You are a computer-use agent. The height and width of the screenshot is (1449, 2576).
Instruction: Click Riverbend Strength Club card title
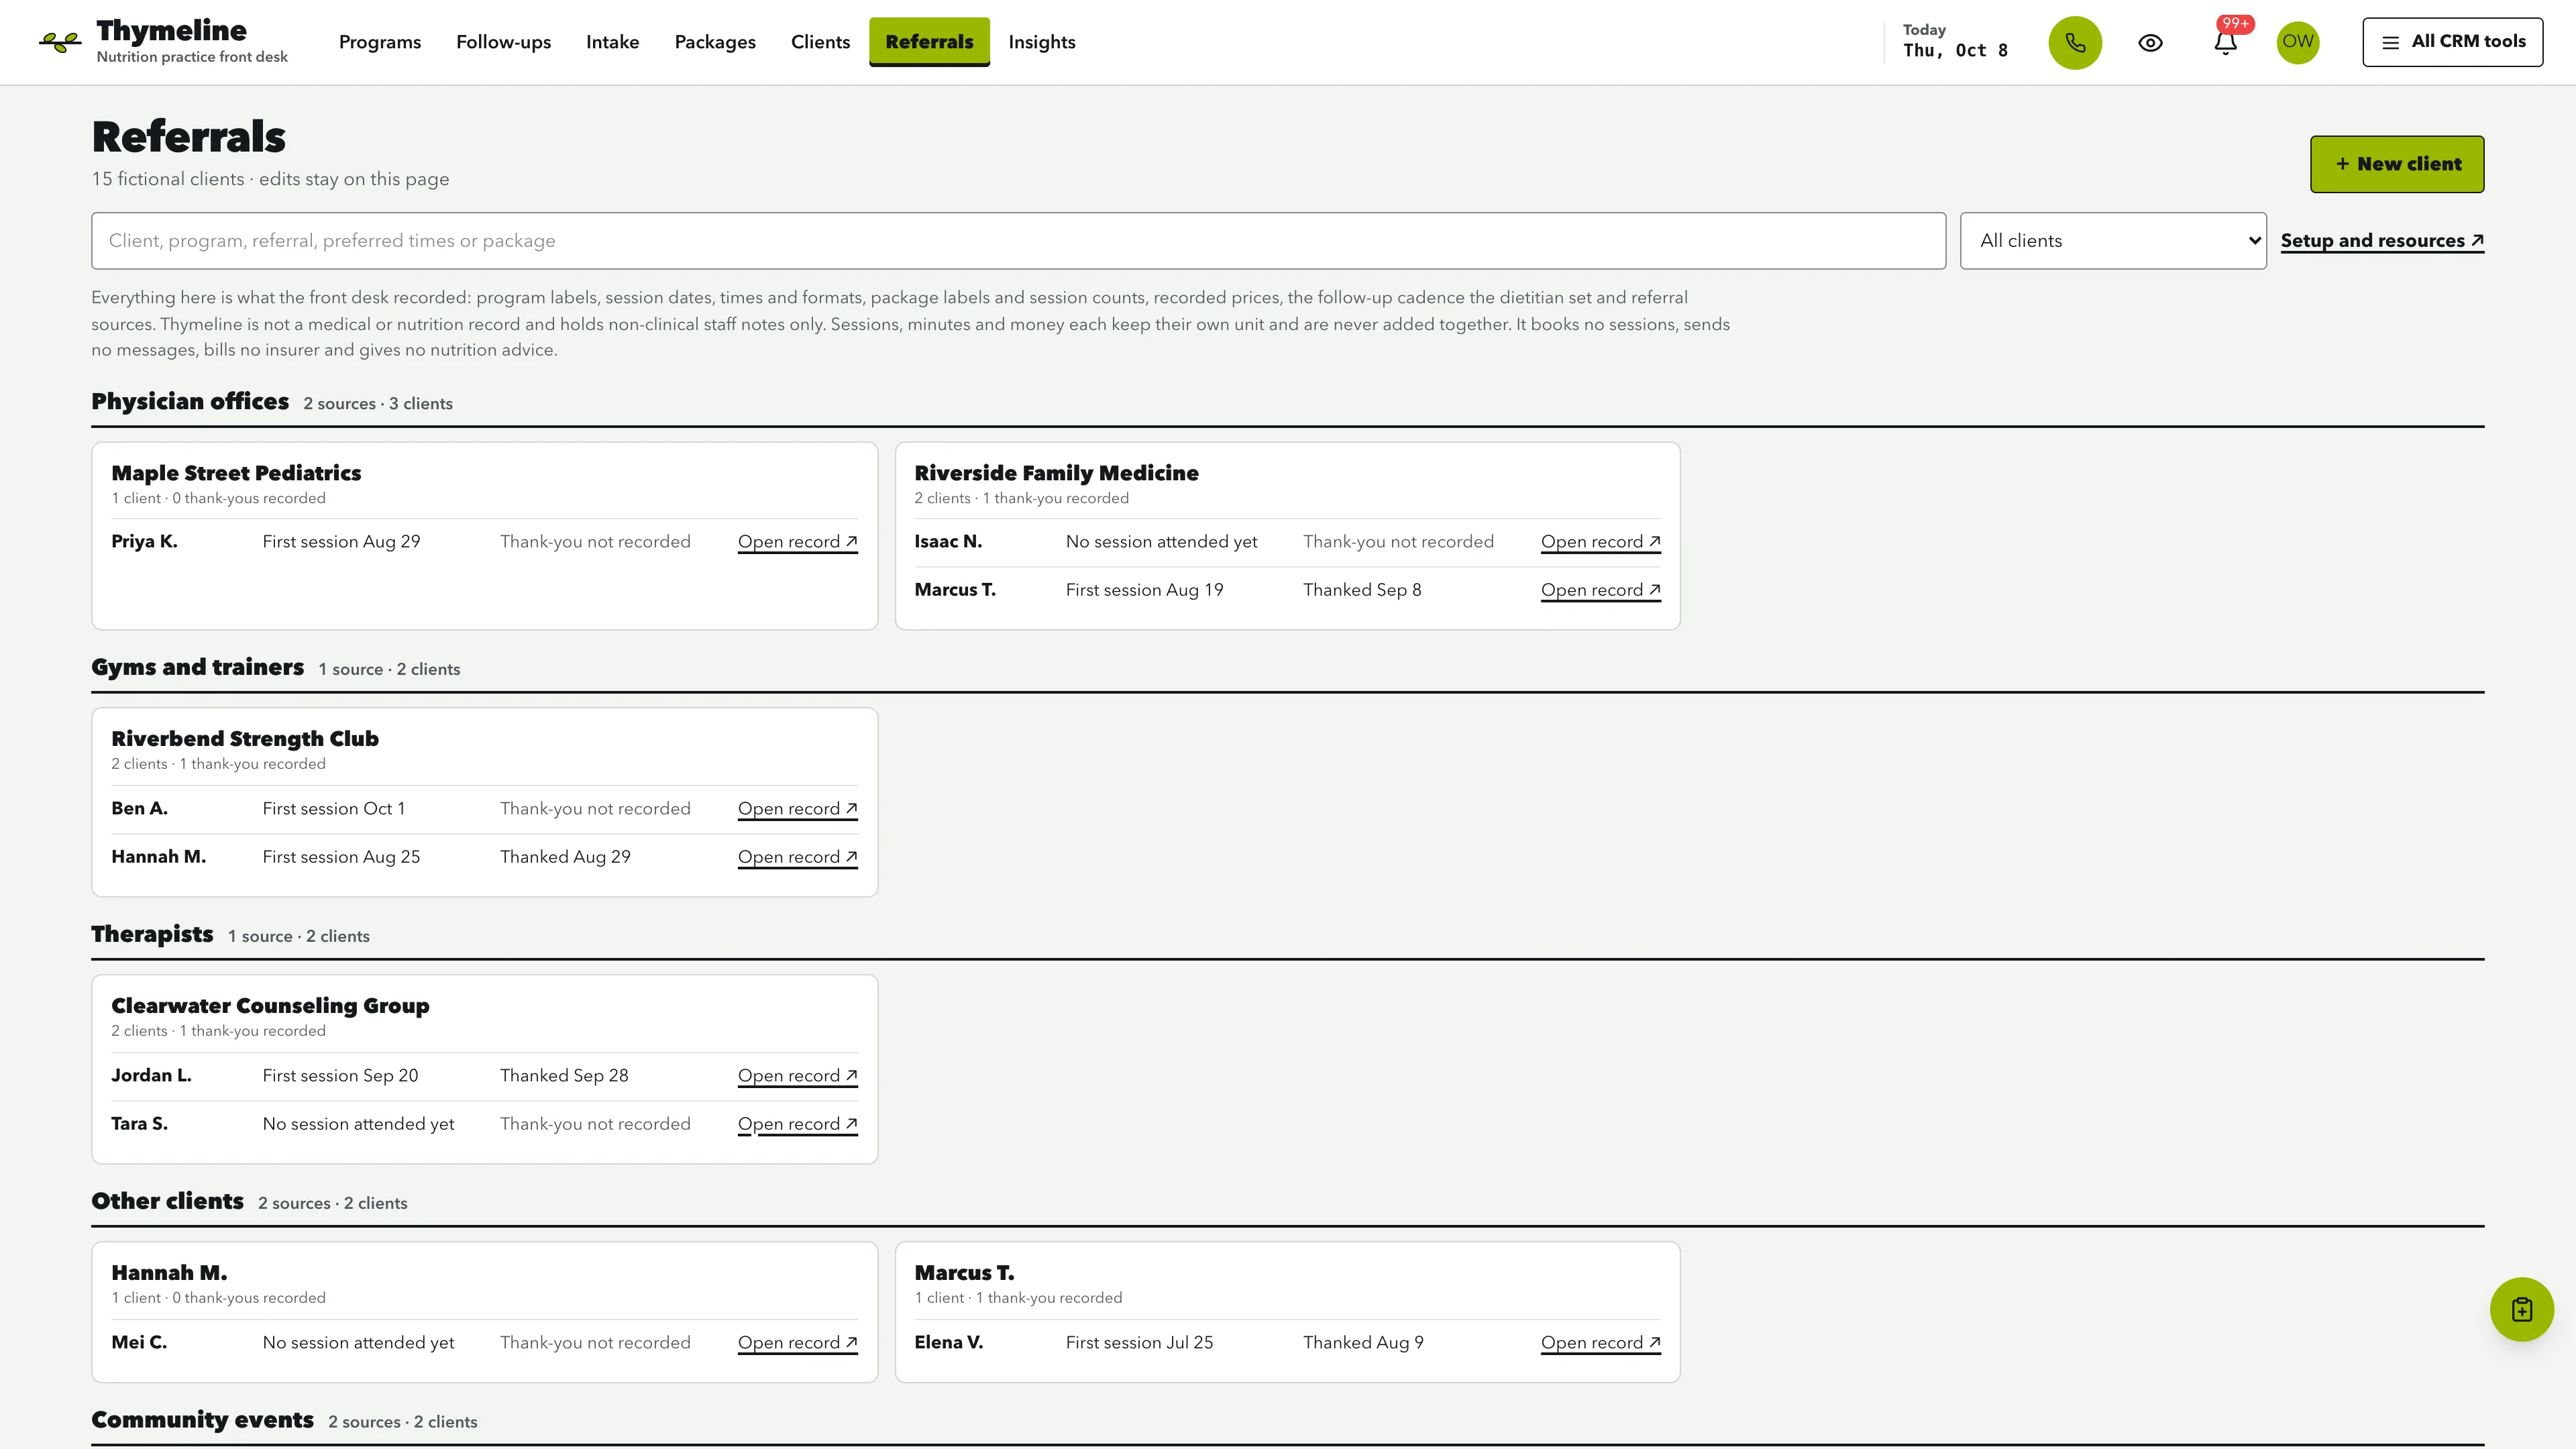[245, 739]
